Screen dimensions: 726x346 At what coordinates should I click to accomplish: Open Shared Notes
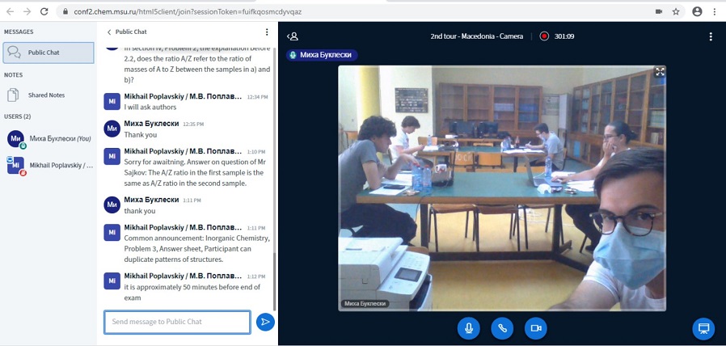[46, 95]
